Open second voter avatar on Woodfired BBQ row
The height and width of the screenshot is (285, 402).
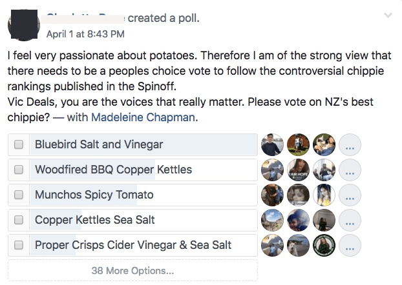(298, 170)
